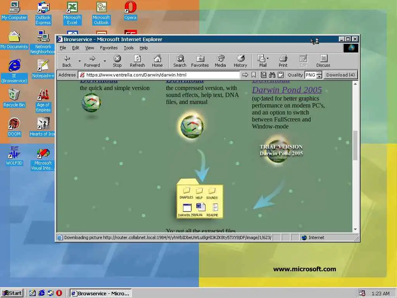
Task: Open the Forward history dropdown arrow
Action: point(105,61)
